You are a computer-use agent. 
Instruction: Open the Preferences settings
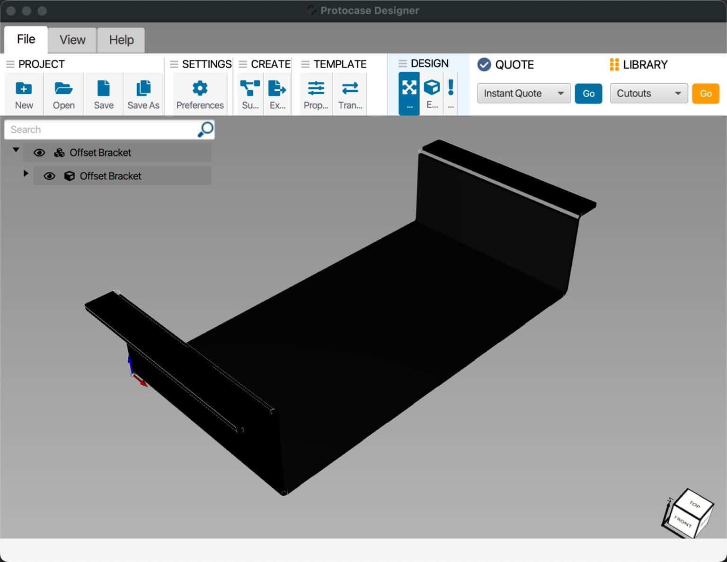click(199, 93)
